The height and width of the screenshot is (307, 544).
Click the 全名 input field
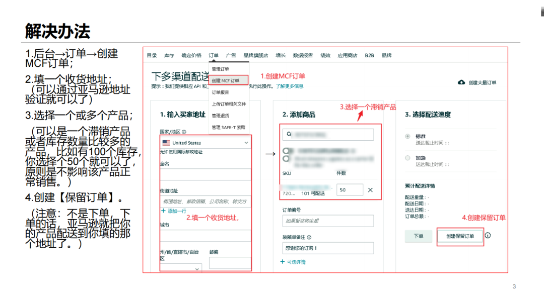click(x=206, y=174)
